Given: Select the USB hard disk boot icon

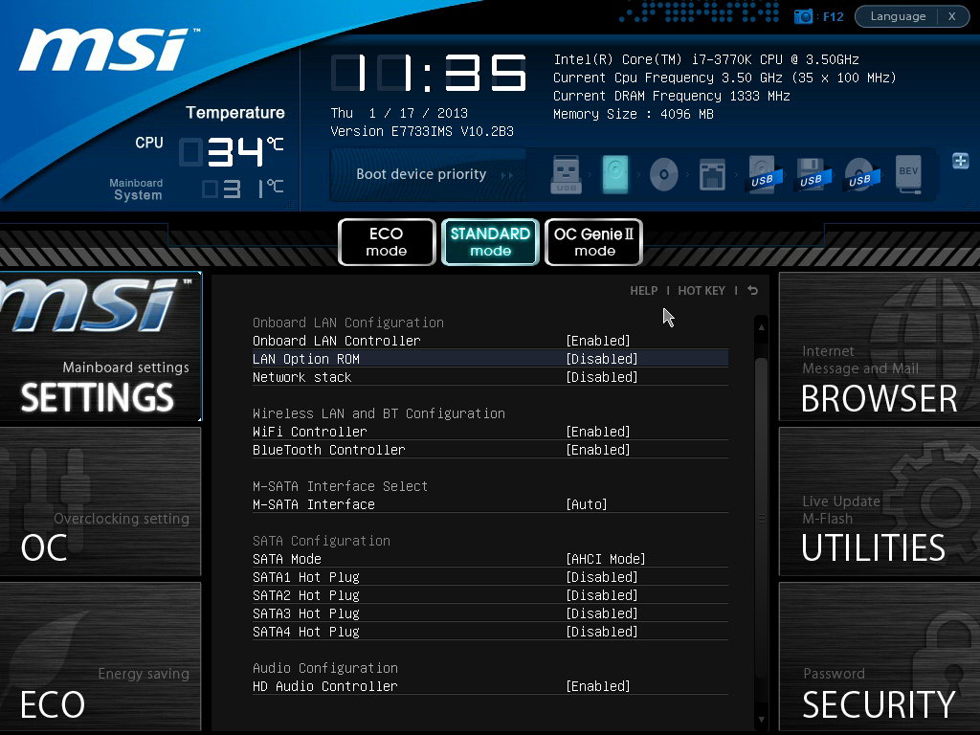Looking at the screenshot, I should [762, 174].
